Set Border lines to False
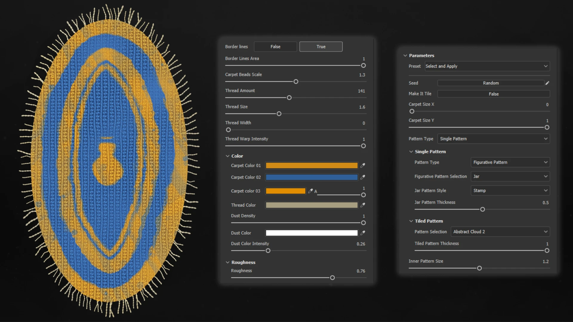 click(275, 47)
